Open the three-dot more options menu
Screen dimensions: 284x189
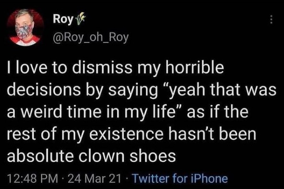point(271,19)
